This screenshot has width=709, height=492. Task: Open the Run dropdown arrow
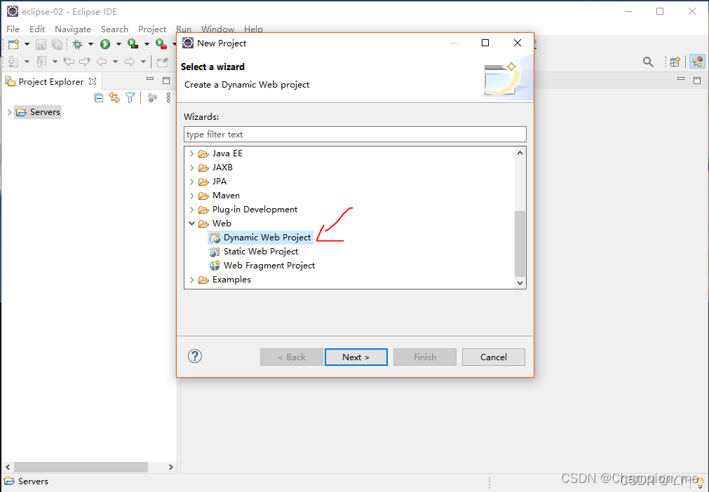click(x=119, y=44)
